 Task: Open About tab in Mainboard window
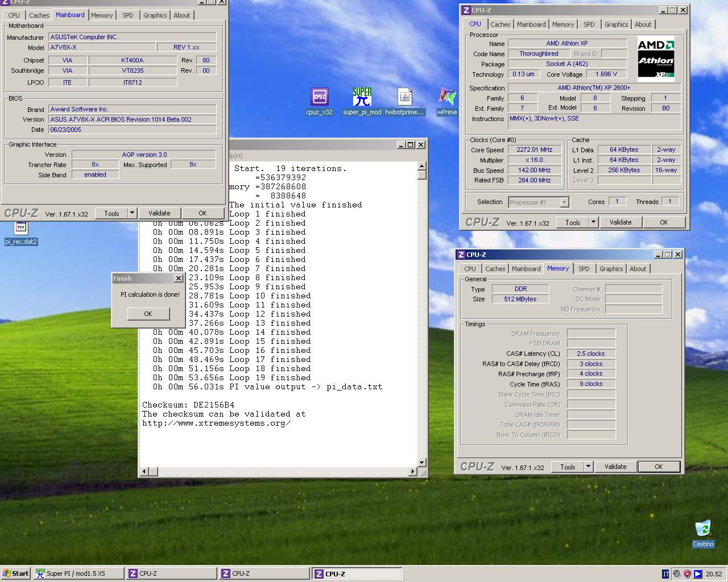(x=182, y=15)
